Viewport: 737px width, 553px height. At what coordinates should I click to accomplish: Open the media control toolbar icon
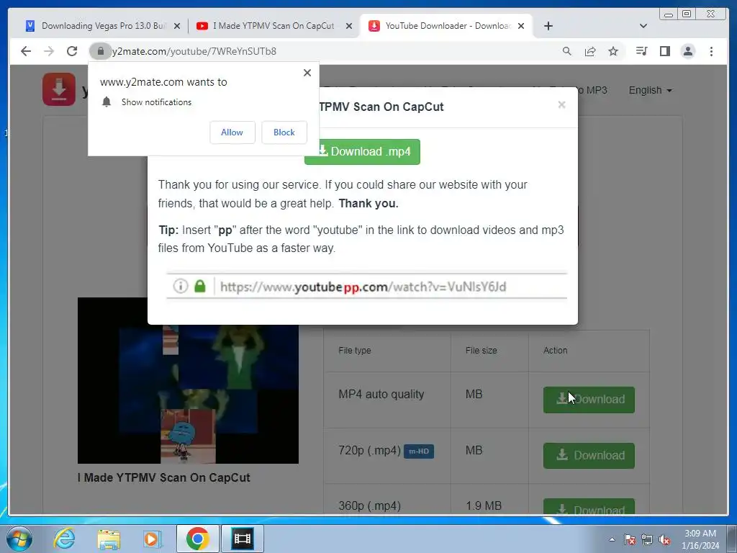click(641, 51)
